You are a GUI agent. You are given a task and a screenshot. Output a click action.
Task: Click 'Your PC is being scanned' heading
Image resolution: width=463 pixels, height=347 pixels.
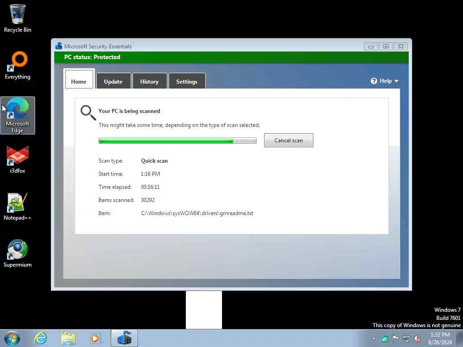coord(129,111)
